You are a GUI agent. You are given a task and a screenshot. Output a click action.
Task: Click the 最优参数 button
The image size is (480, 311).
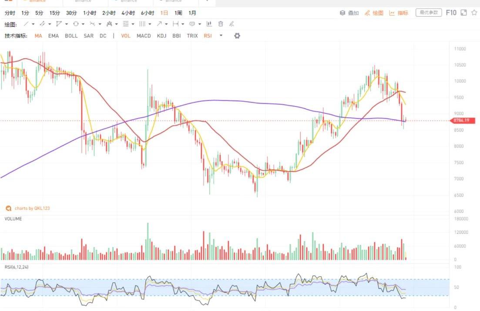(429, 13)
